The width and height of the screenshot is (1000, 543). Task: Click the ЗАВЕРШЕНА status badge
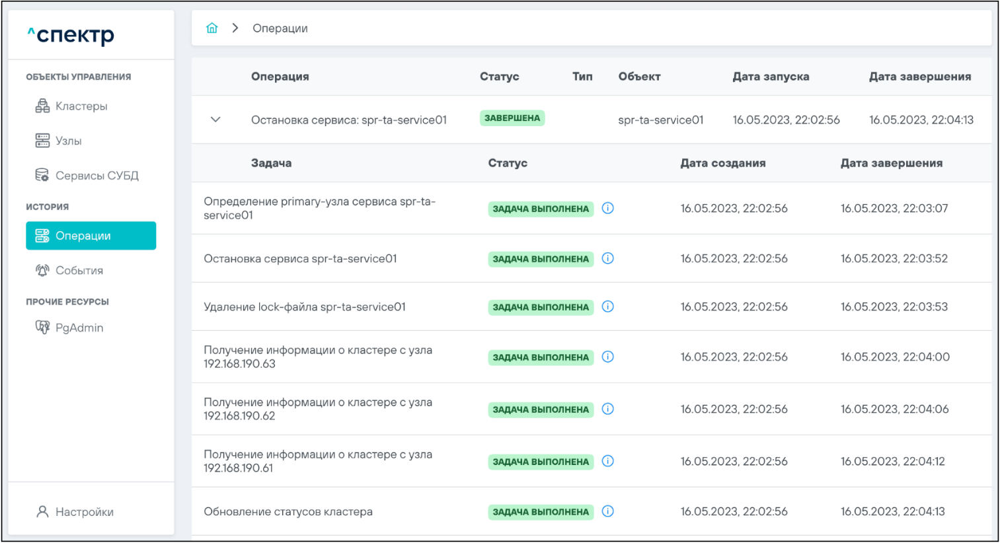tap(512, 118)
